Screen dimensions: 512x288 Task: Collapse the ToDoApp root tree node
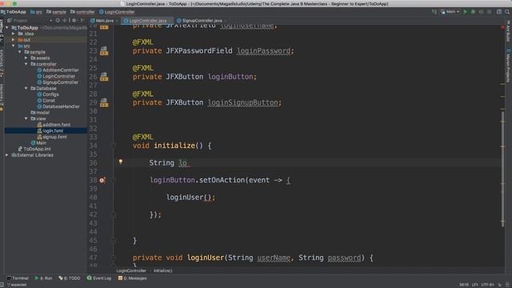point(7,28)
